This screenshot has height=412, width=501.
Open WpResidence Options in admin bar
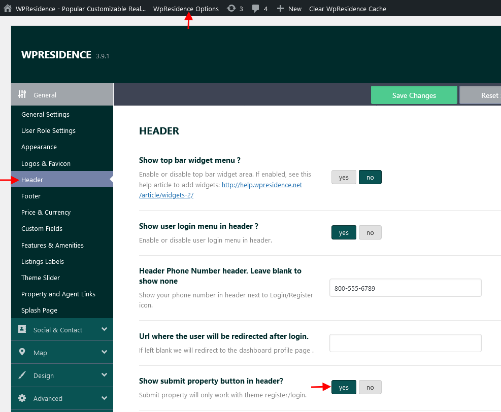pyautogui.click(x=186, y=9)
